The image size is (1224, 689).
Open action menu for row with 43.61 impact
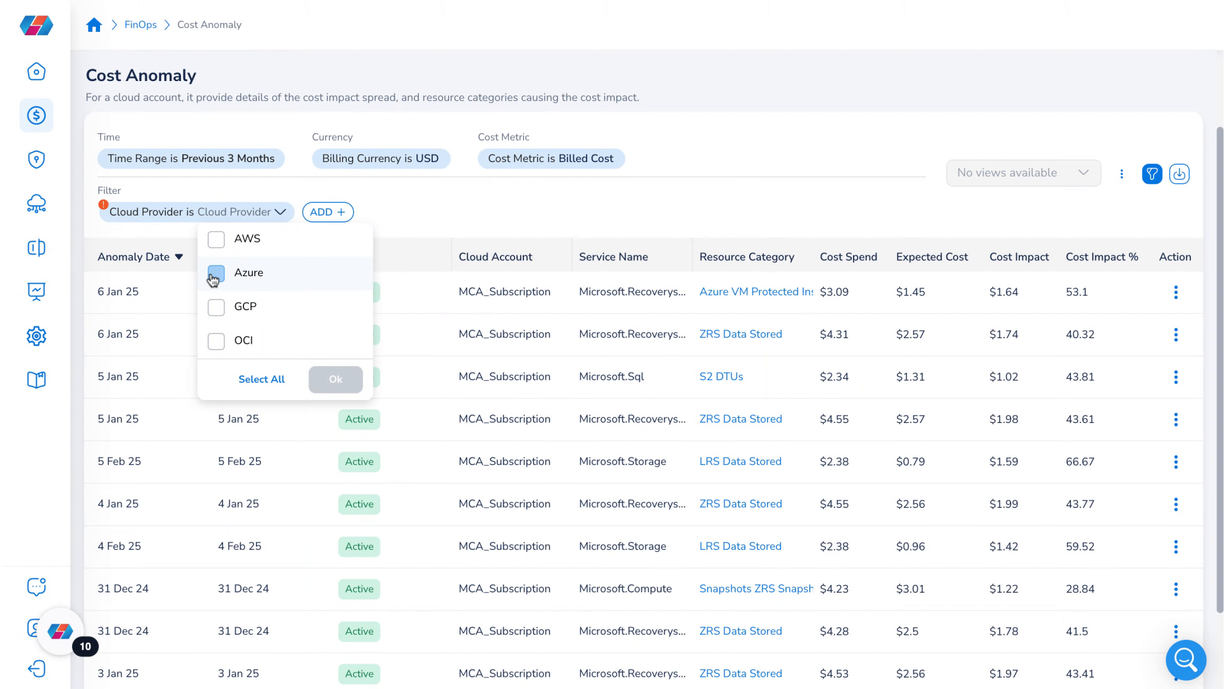click(x=1176, y=419)
